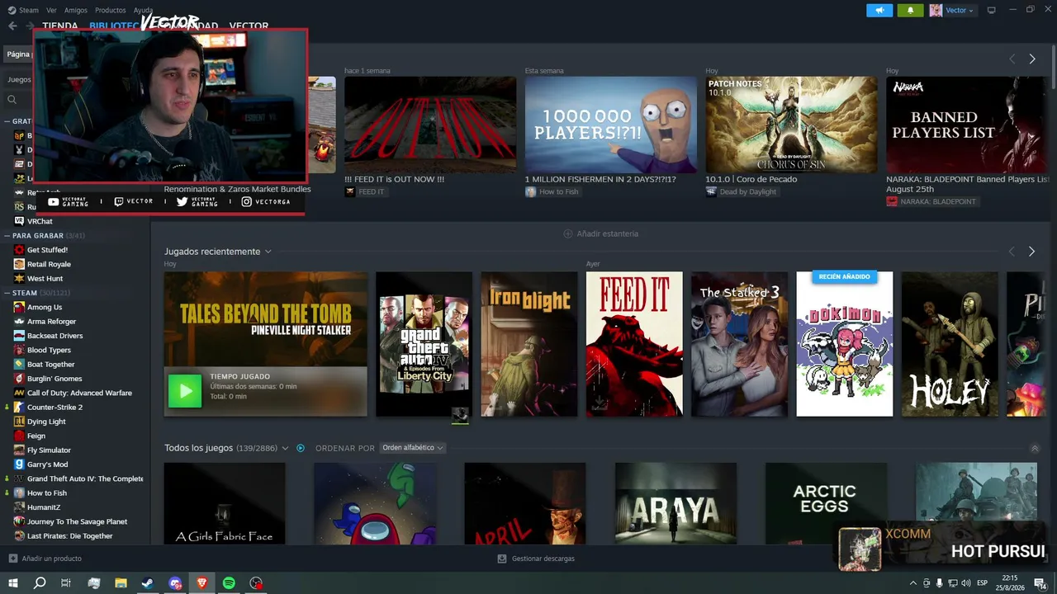
Task: Click the Backseat Drivers game icon
Action: click(19, 336)
